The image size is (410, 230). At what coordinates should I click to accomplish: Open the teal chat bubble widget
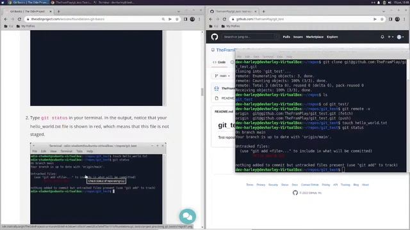pyautogui.click(x=188, y=216)
